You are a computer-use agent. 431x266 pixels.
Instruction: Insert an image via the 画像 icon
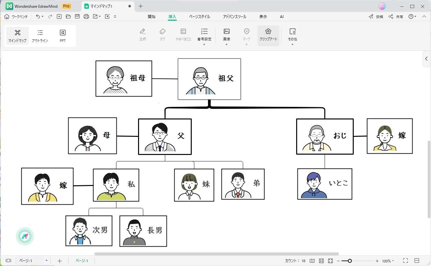click(x=226, y=34)
